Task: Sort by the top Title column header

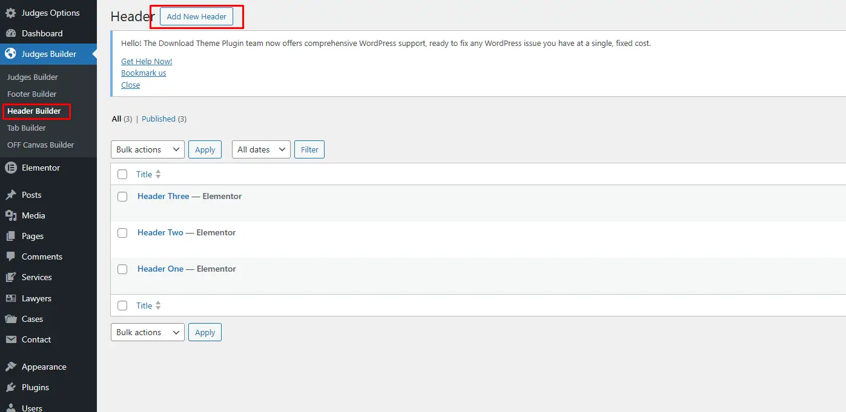Action: (144, 174)
